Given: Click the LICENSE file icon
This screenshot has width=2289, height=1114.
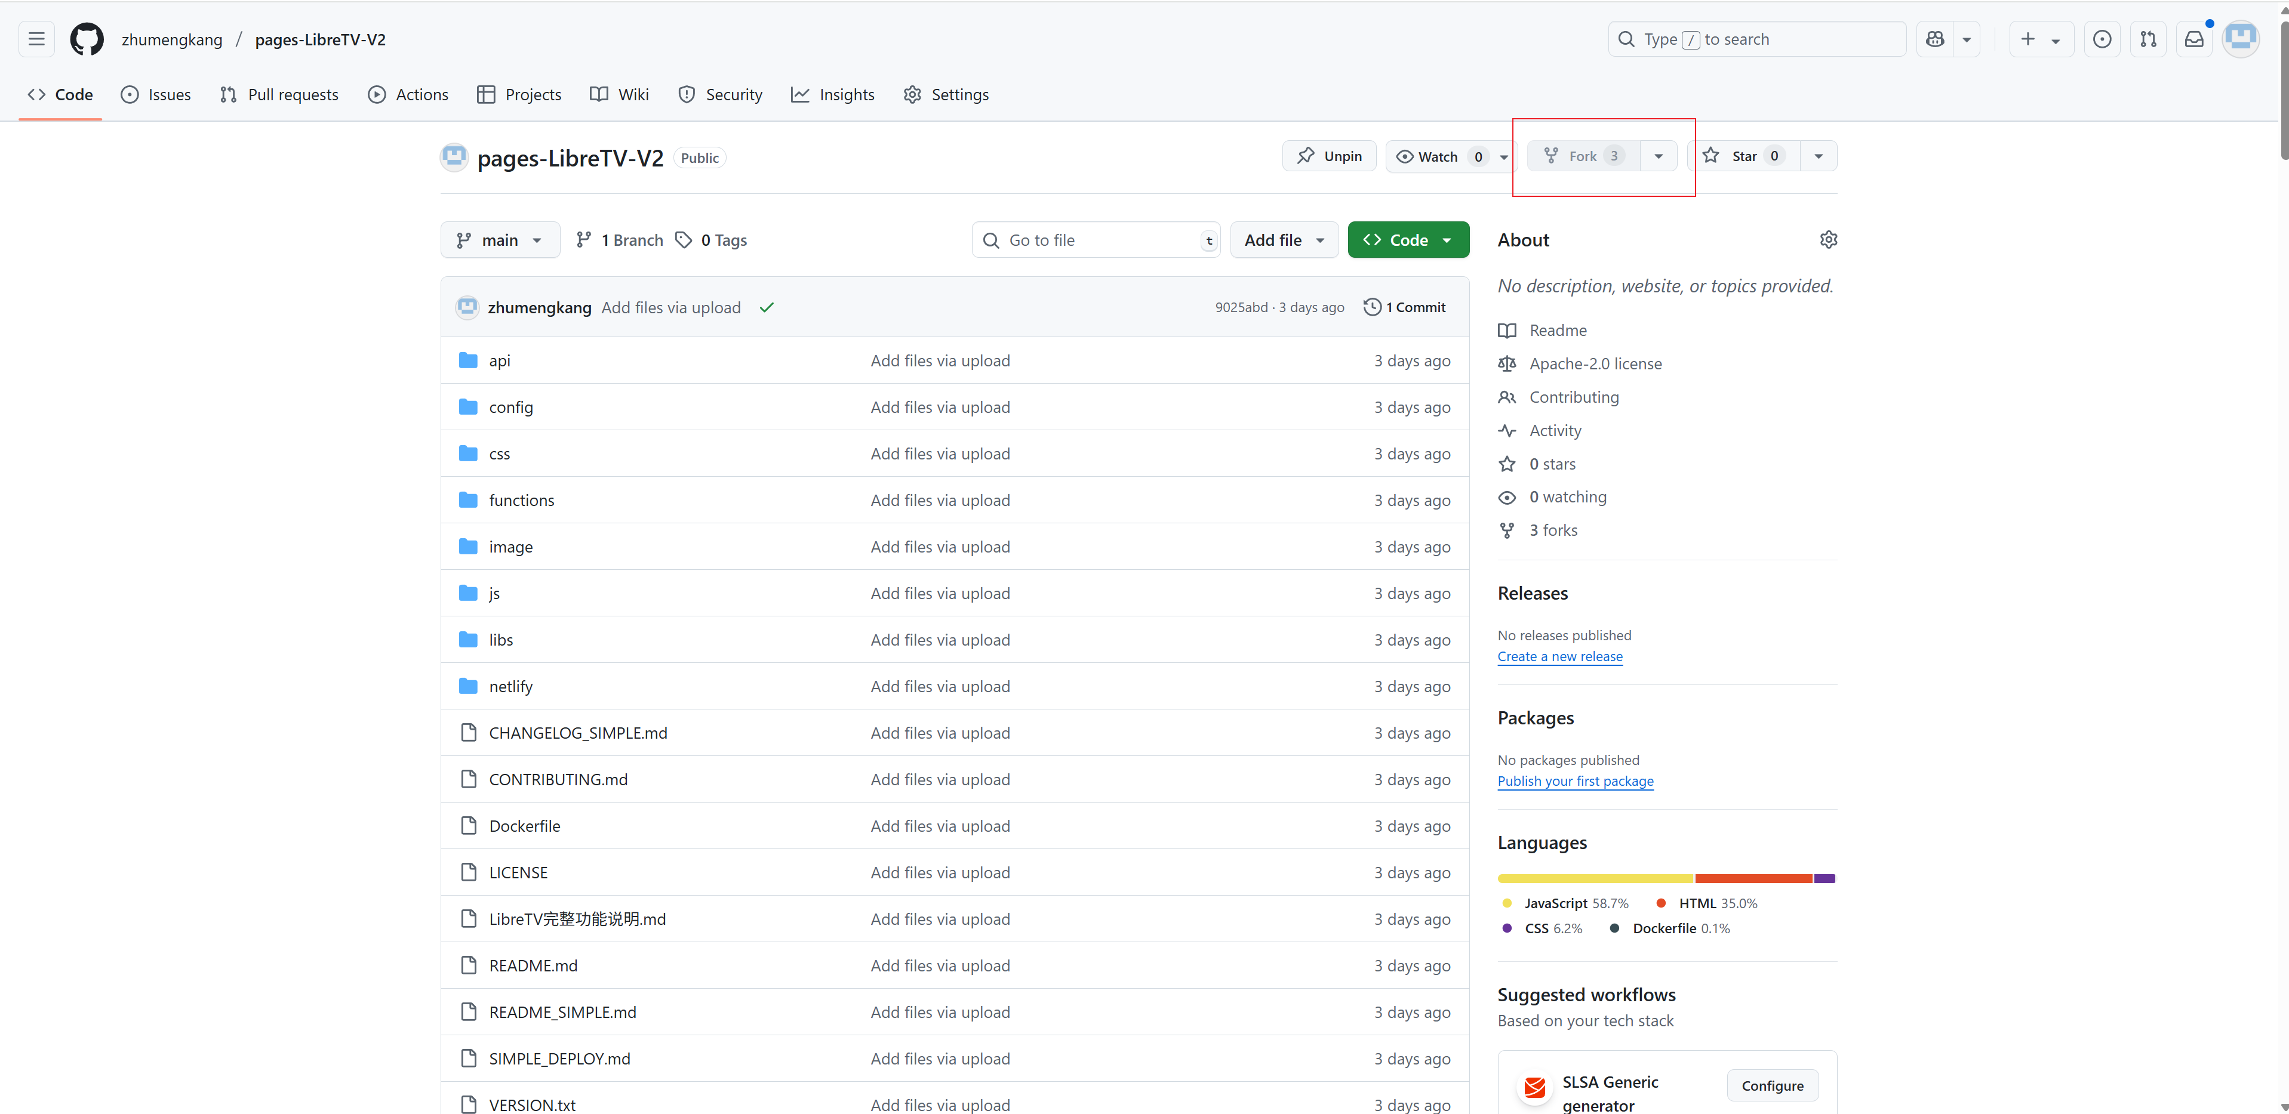Looking at the screenshot, I should point(468,872).
